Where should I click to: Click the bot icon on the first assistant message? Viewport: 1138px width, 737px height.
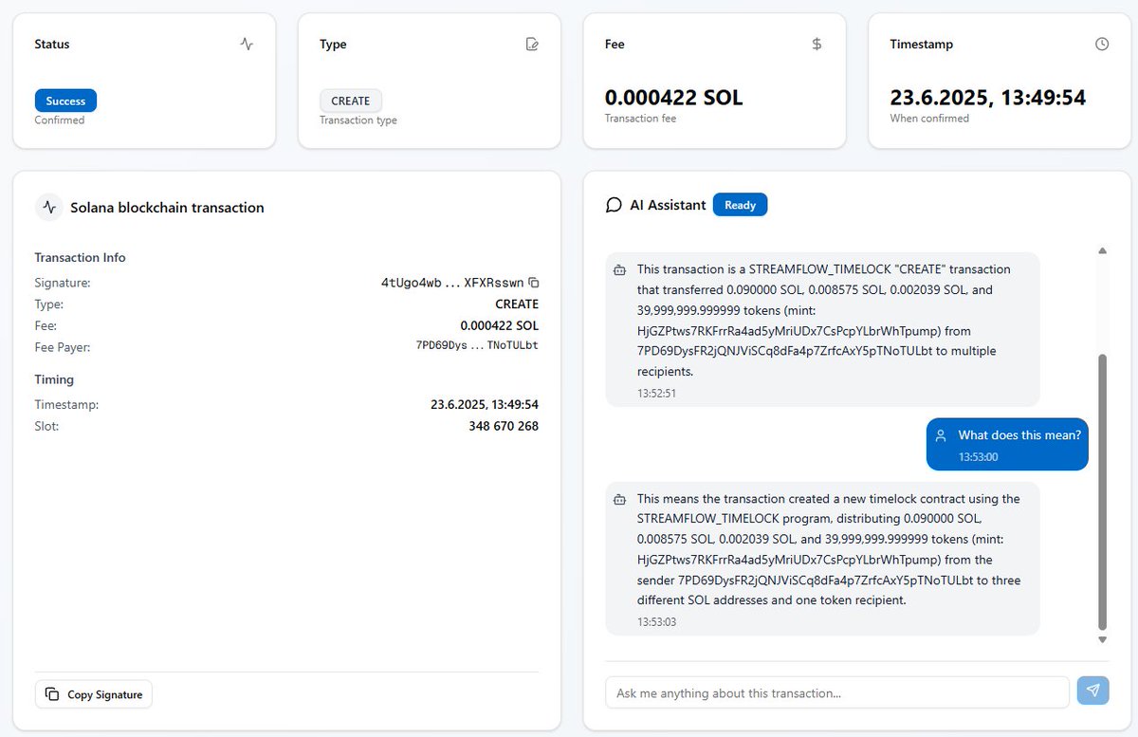(619, 270)
